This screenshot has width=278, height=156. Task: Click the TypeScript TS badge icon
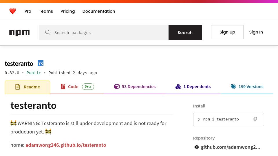click(x=41, y=63)
